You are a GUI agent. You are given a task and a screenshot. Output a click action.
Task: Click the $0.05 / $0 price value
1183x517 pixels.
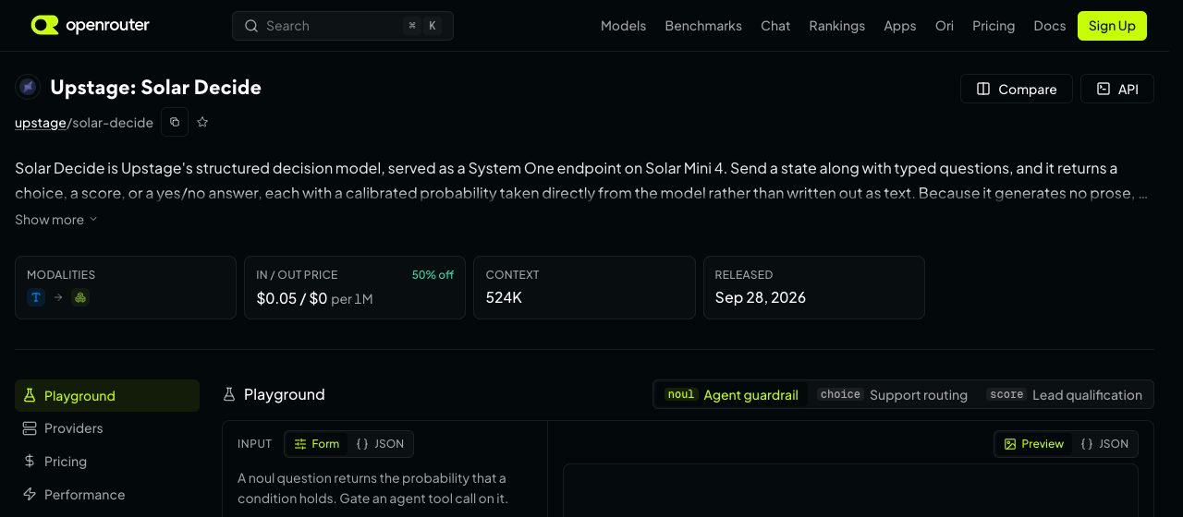coord(292,297)
